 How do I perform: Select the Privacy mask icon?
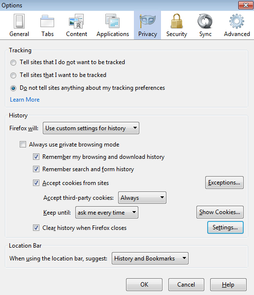(148, 21)
